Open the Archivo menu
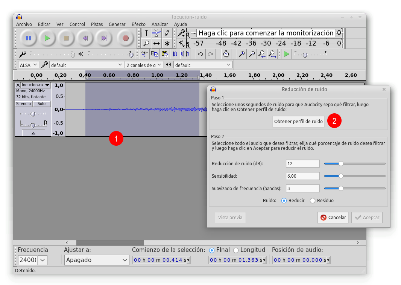Image resolution: width=401 pixels, height=285 pixels. (x=24, y=24)
